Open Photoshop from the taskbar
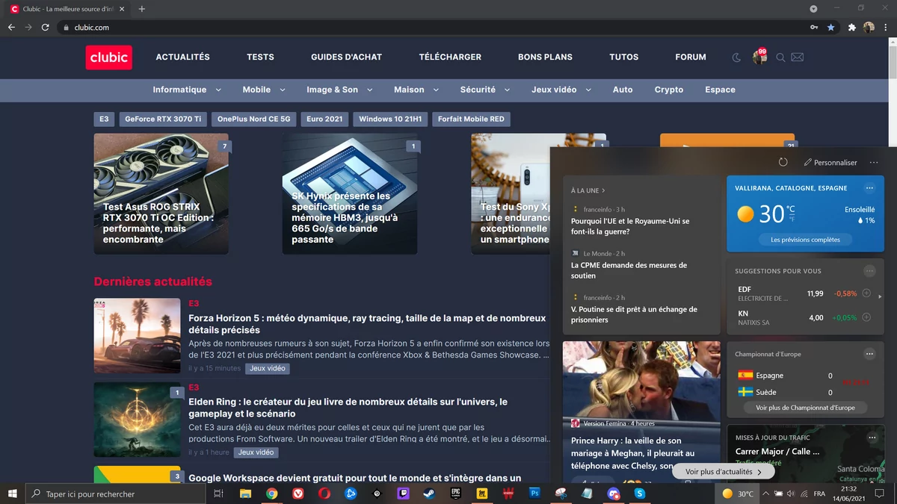Screen dimensions: 897x504 click(x=534, y=494)
